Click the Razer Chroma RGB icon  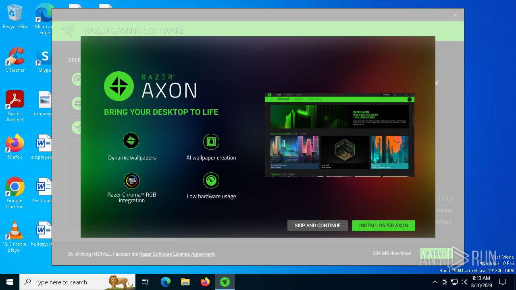pyautogui.click(x=132, y=181)
